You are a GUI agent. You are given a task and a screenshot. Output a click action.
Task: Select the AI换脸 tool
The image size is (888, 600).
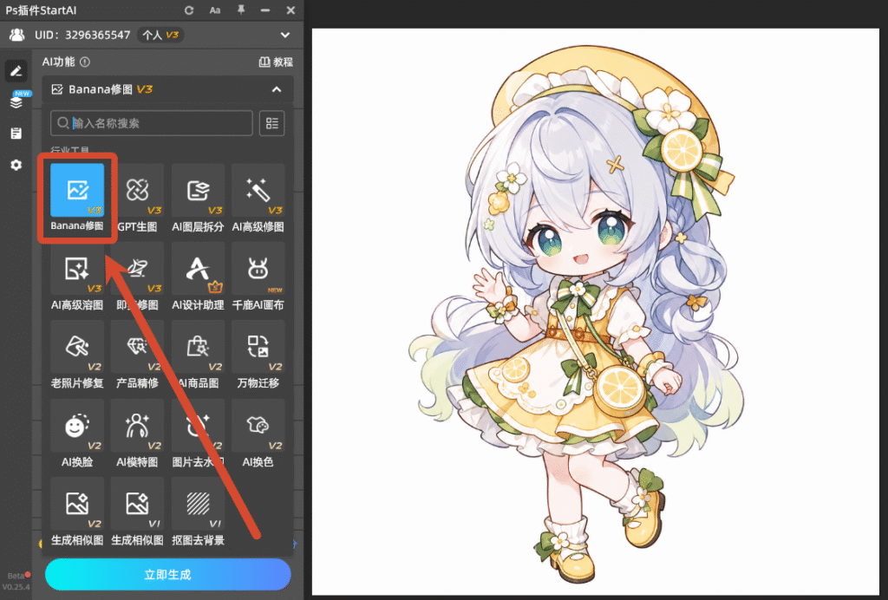pos(77,426)
